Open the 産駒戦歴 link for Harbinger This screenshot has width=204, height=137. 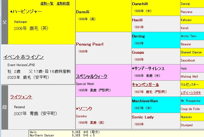click(63, 4)
